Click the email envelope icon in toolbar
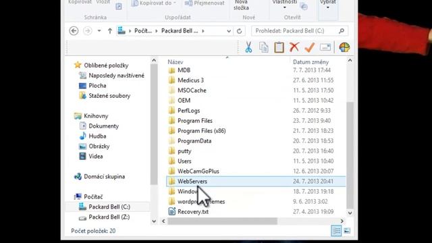The image size is (432, 243). pyautogui.click(x=325, y=47)
